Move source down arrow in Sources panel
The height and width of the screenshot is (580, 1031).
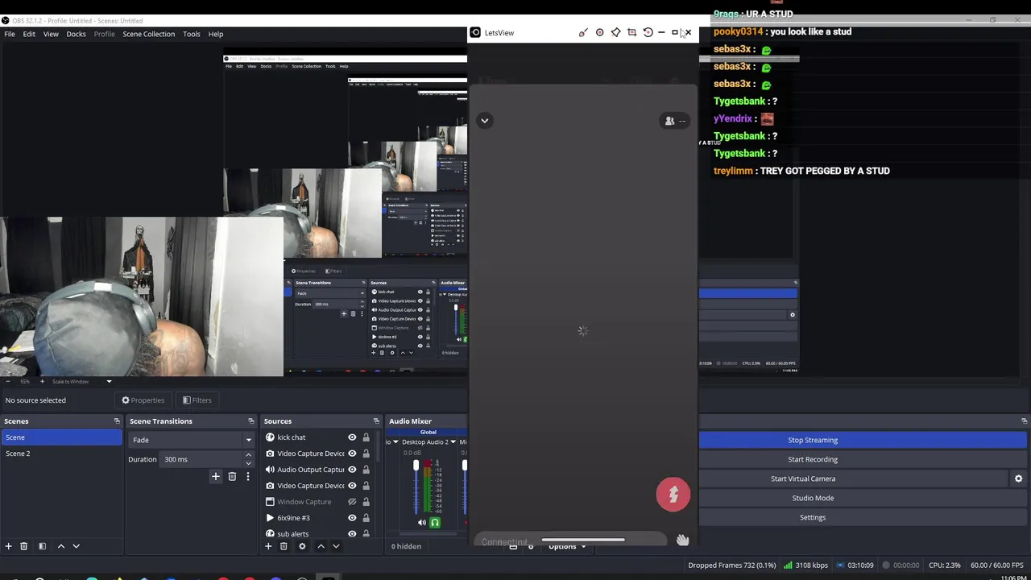point(336,546)
